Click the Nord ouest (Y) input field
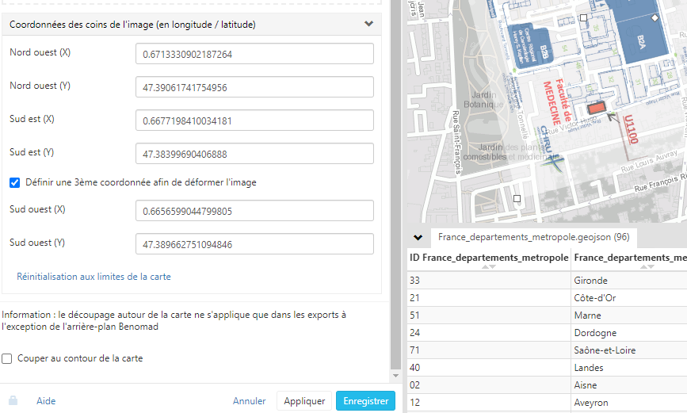 pos(254,87)
